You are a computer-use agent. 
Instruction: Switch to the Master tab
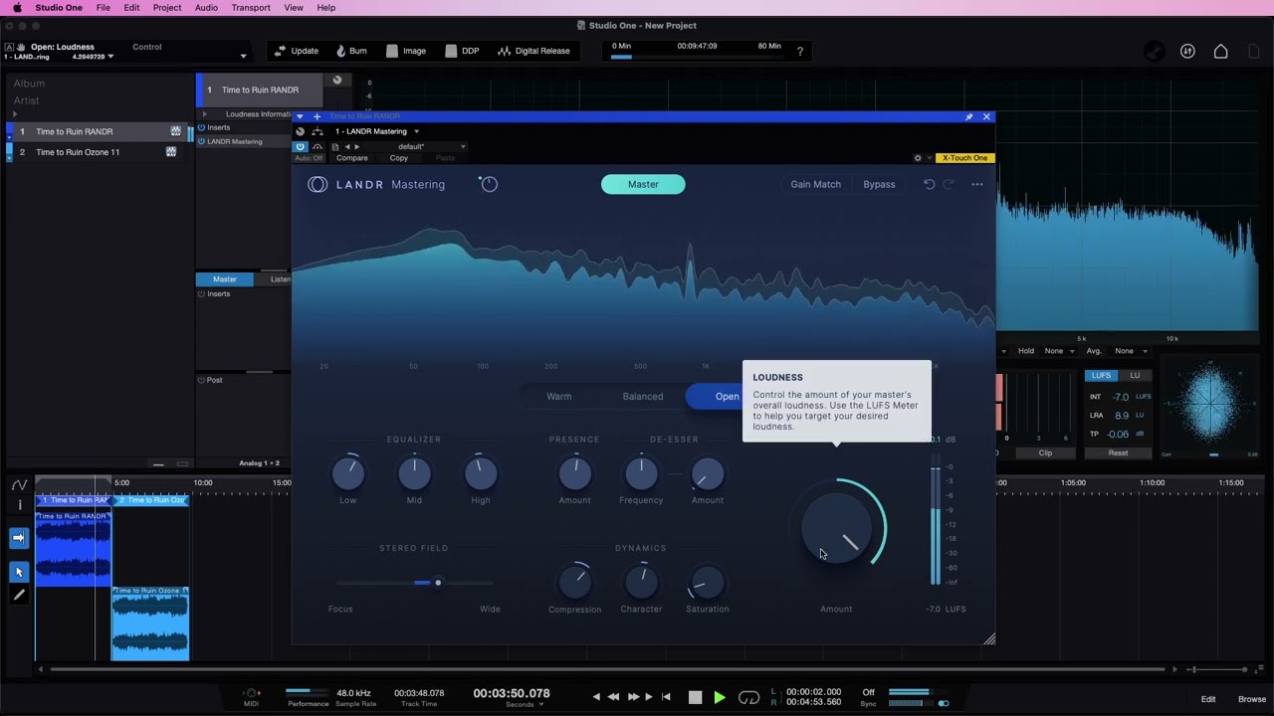point(225,279)
